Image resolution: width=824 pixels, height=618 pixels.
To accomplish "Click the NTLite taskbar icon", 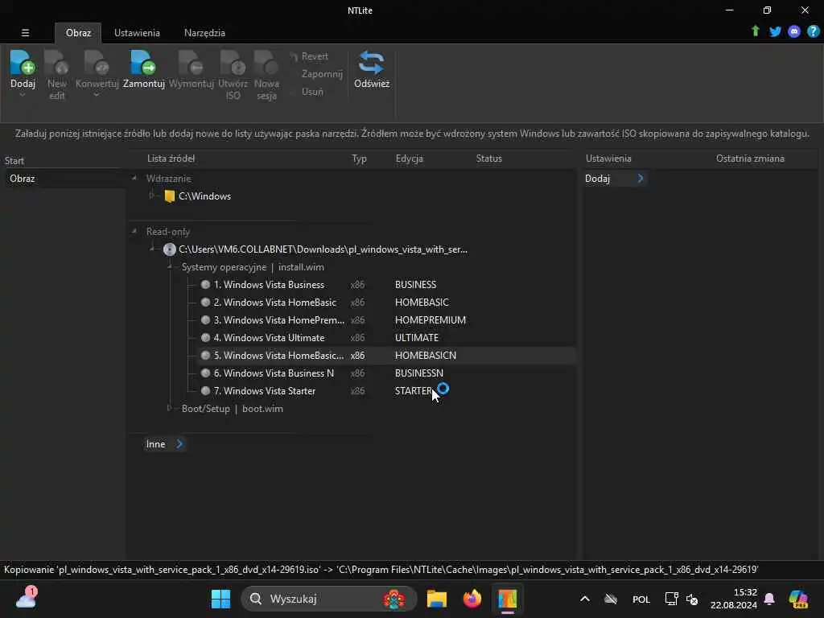I will point(508,599).
